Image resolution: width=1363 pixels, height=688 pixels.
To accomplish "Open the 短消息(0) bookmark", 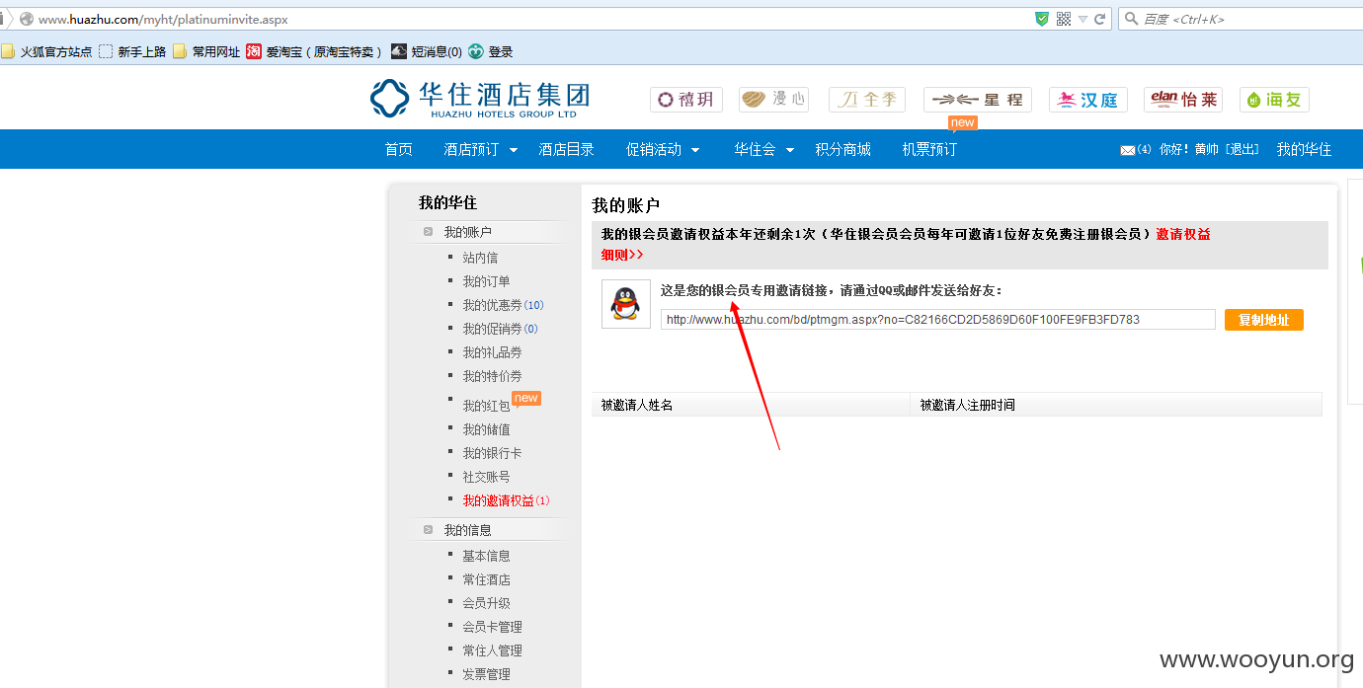I will 427,51.
